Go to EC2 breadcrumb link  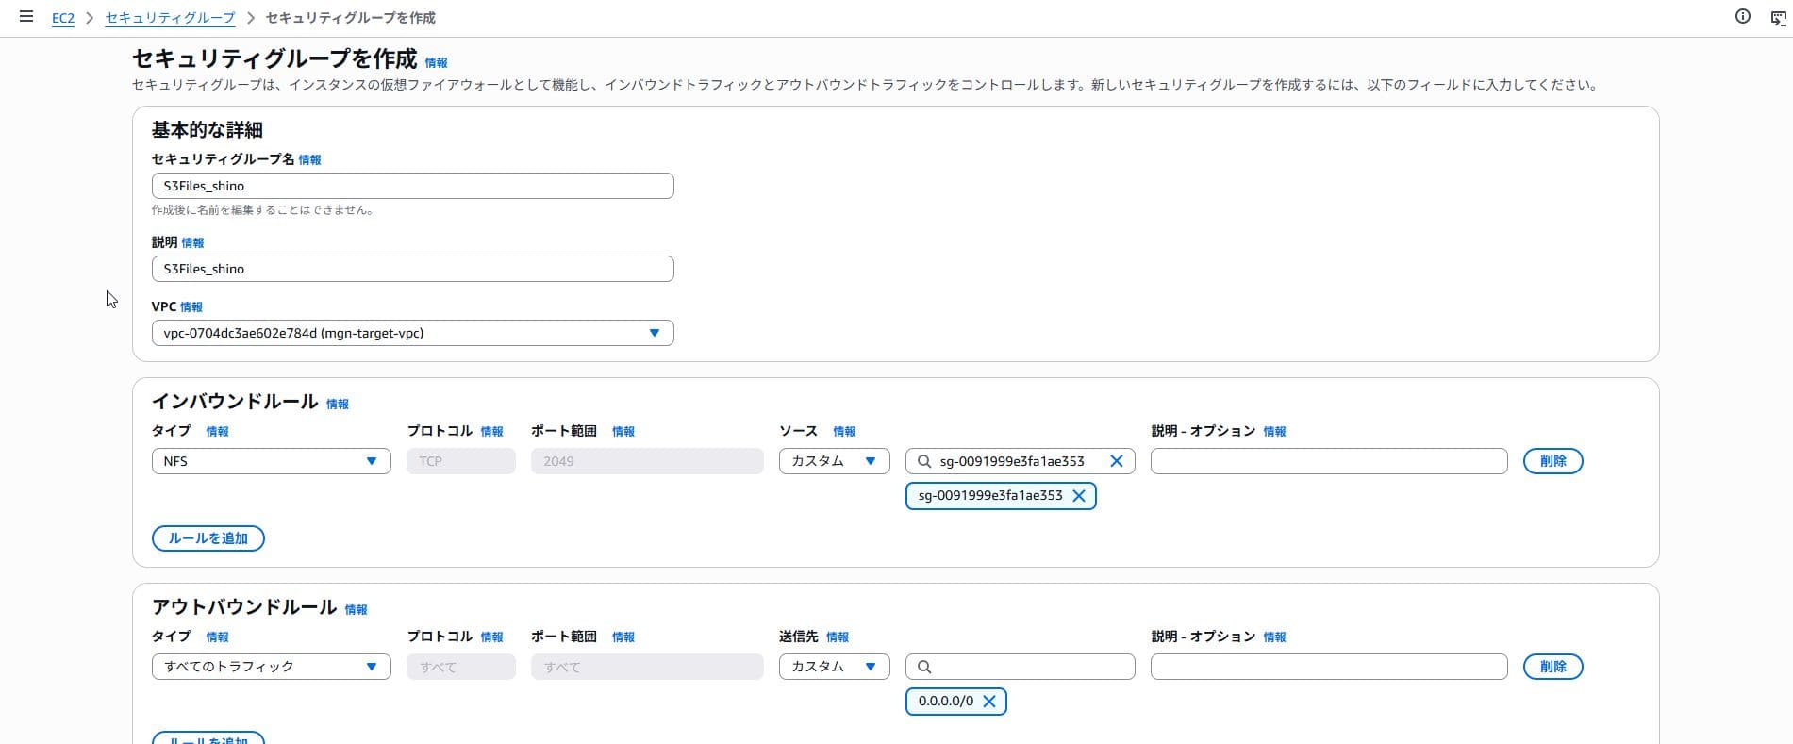coord(63,18)
